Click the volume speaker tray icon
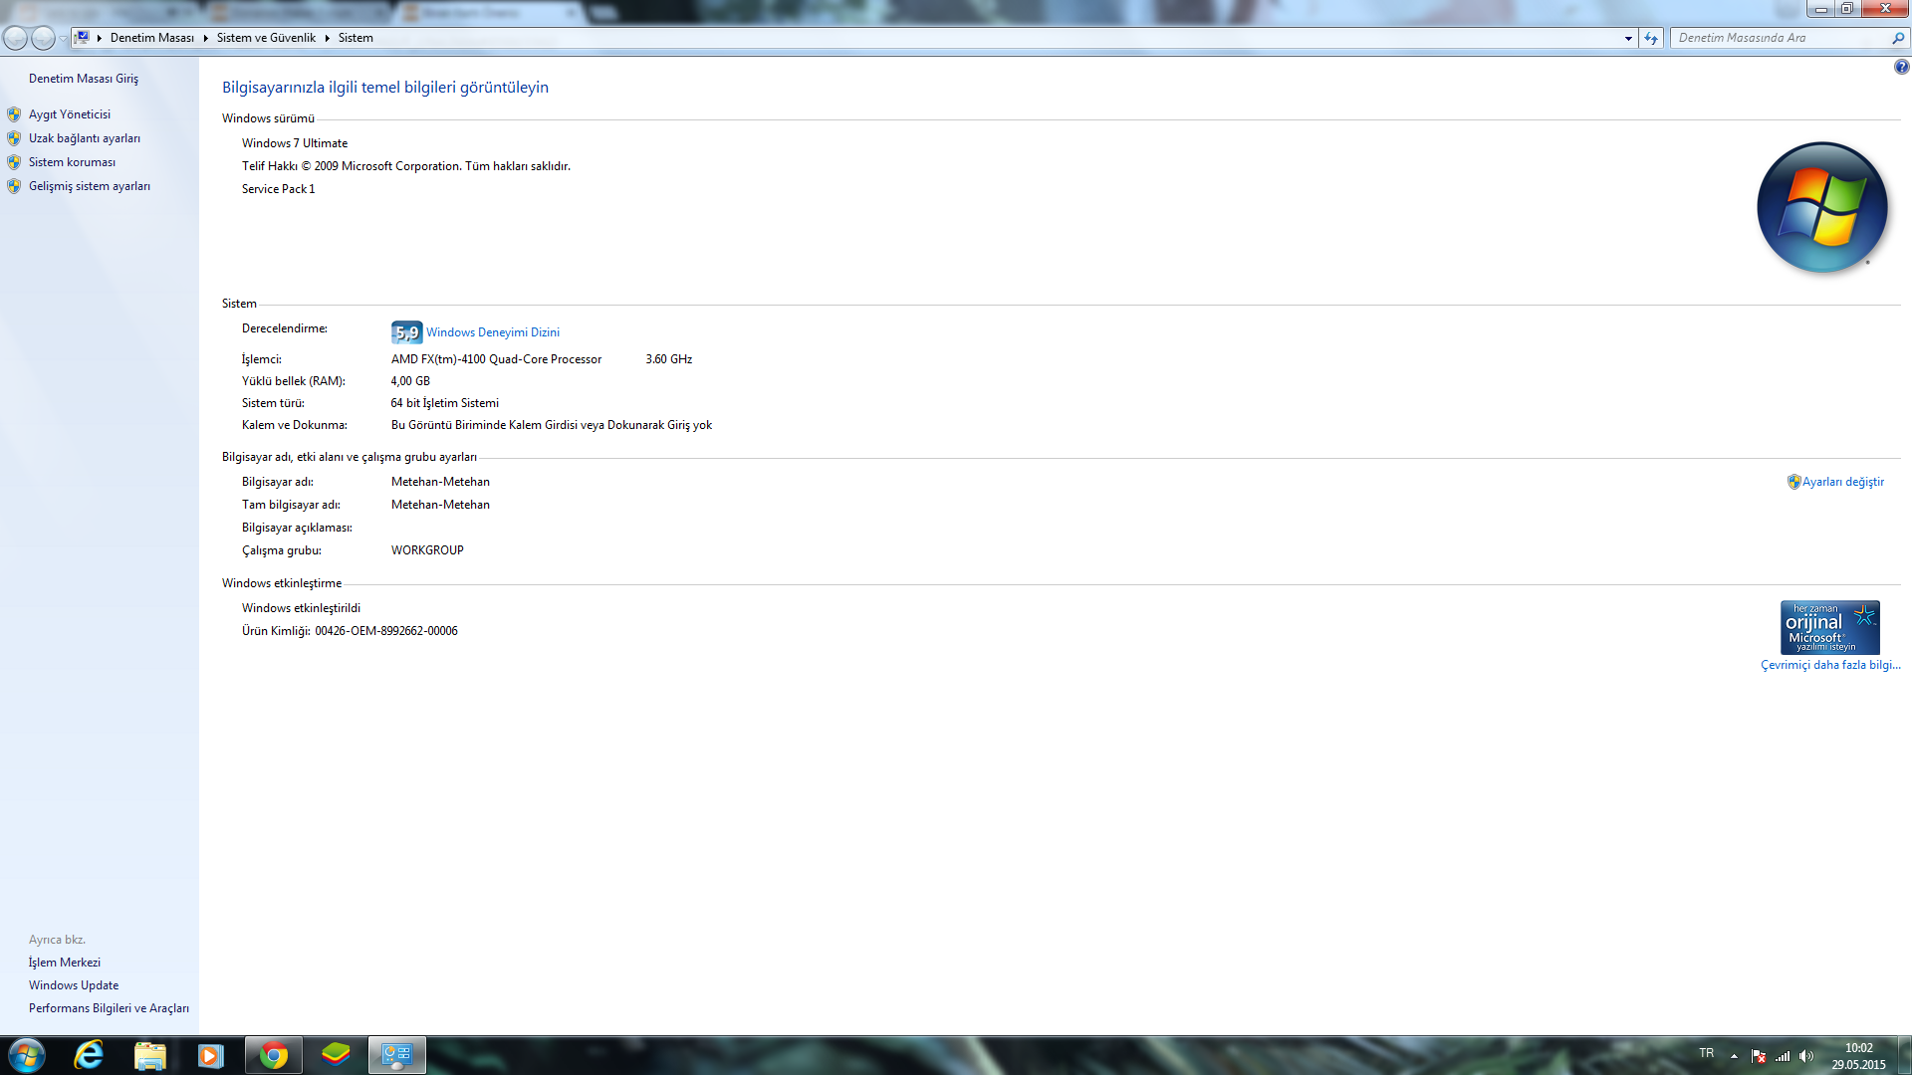Image resolution: width=1912 pixels, height=1075 pixels. click(x=1806, y=1056)
